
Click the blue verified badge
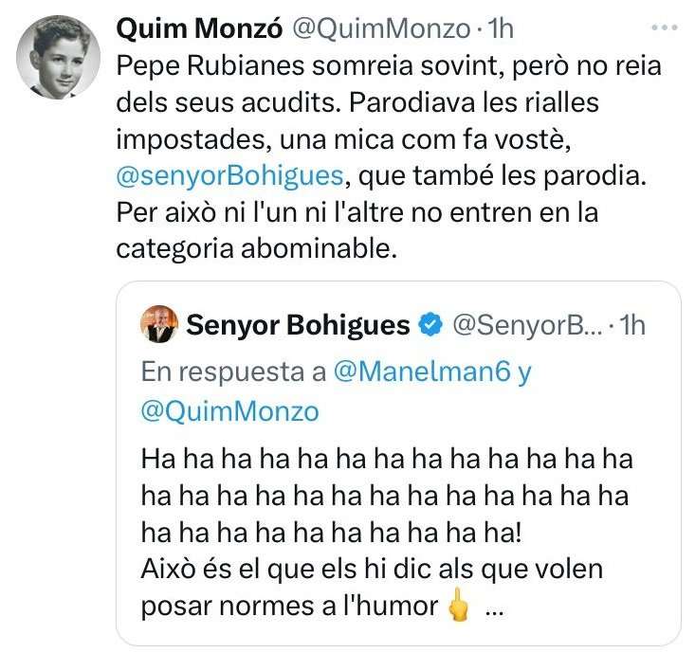(x=430, y=325)
